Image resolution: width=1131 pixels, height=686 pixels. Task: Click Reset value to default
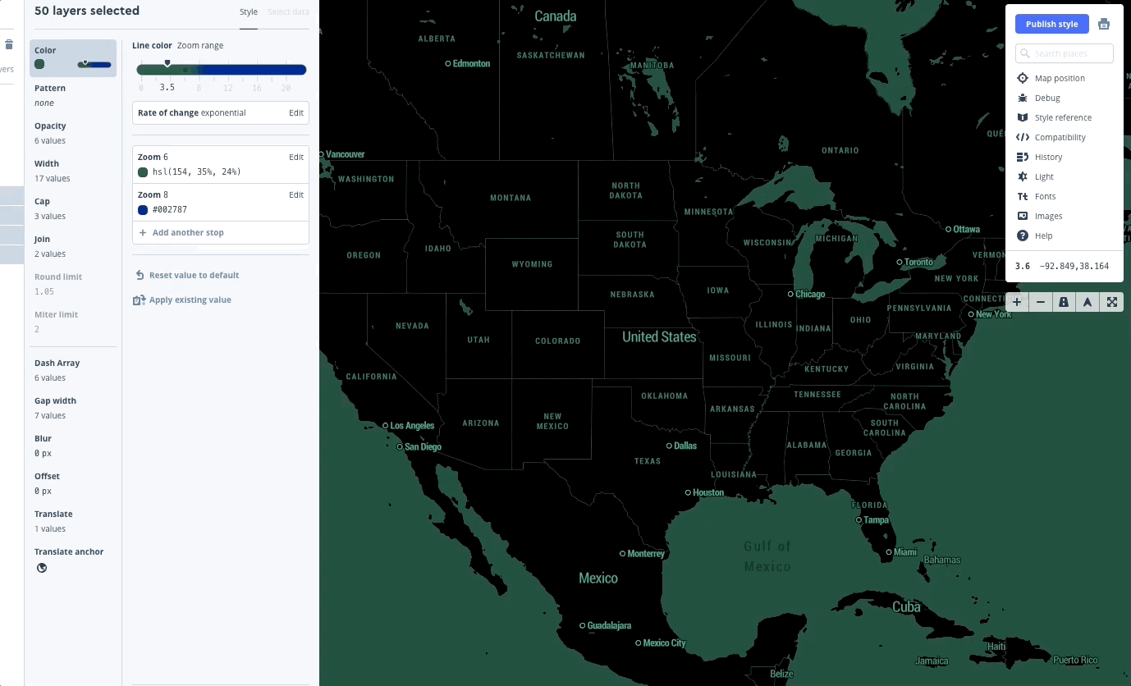(x=195, y=275)
